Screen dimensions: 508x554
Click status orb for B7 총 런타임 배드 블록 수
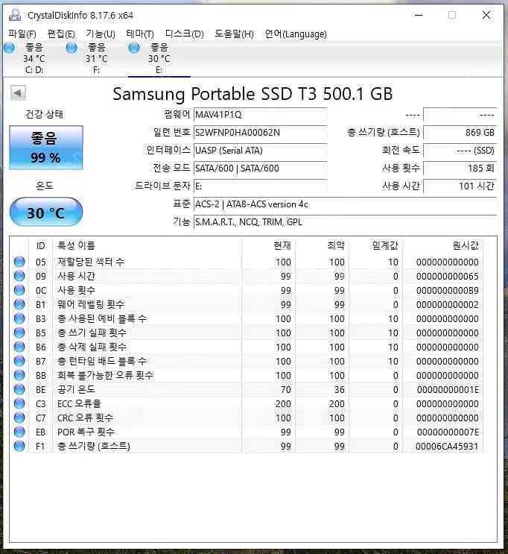click(x=19, y=361)
